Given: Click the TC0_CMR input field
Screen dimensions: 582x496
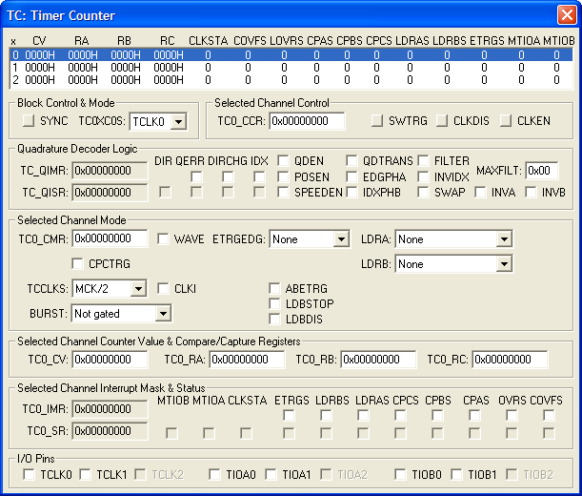Looking at the screenshot, I should 110,238.
